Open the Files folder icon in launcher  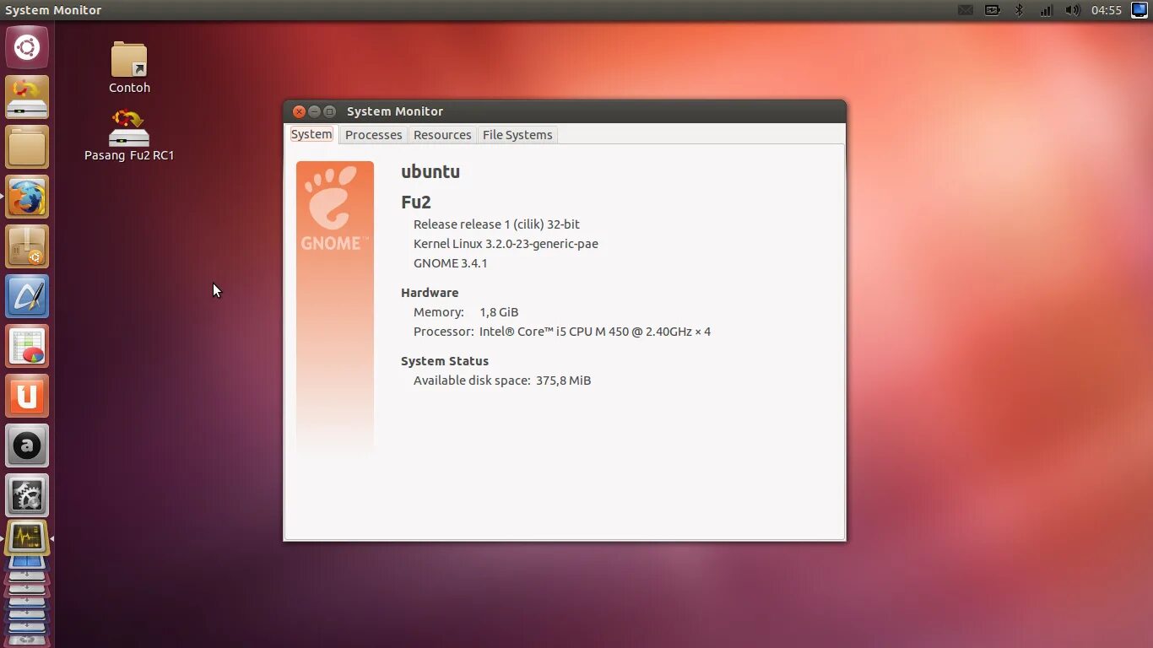[x=27, y=147]
